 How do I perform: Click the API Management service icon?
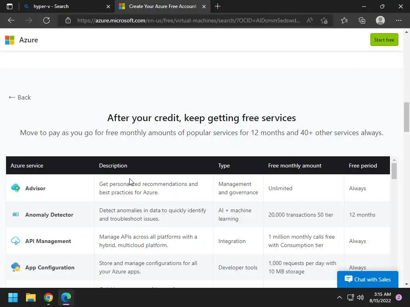[16, 241]
